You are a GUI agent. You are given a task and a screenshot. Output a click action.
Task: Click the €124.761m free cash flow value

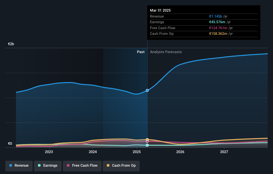218,28
